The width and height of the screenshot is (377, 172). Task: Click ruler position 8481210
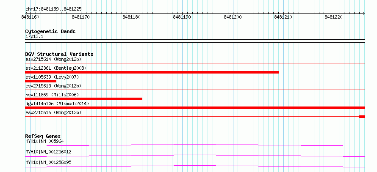pyautogui.click(x=283, y=17)
